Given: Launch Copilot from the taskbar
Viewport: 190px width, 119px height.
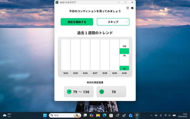Looking at the screenshot, I should [92, 116].
